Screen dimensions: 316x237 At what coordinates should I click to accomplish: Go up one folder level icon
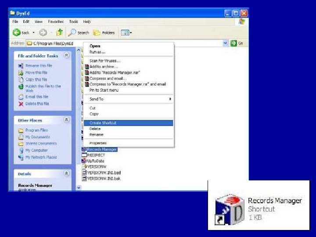click(59, 32)
